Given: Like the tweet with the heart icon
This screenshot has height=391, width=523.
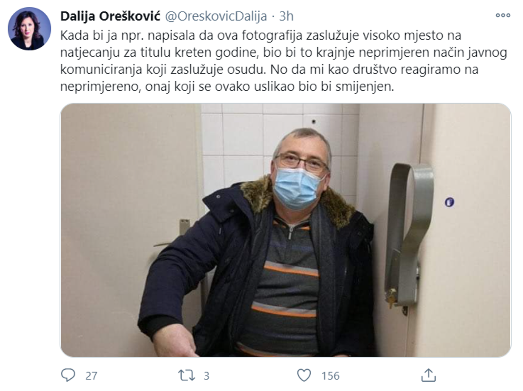Looking at the screenshot, I should click(x=304, y=375).
